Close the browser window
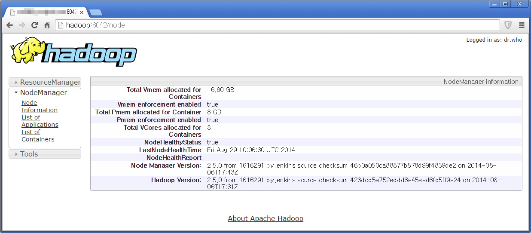531x233 pixels. click(x=520, y=4)
